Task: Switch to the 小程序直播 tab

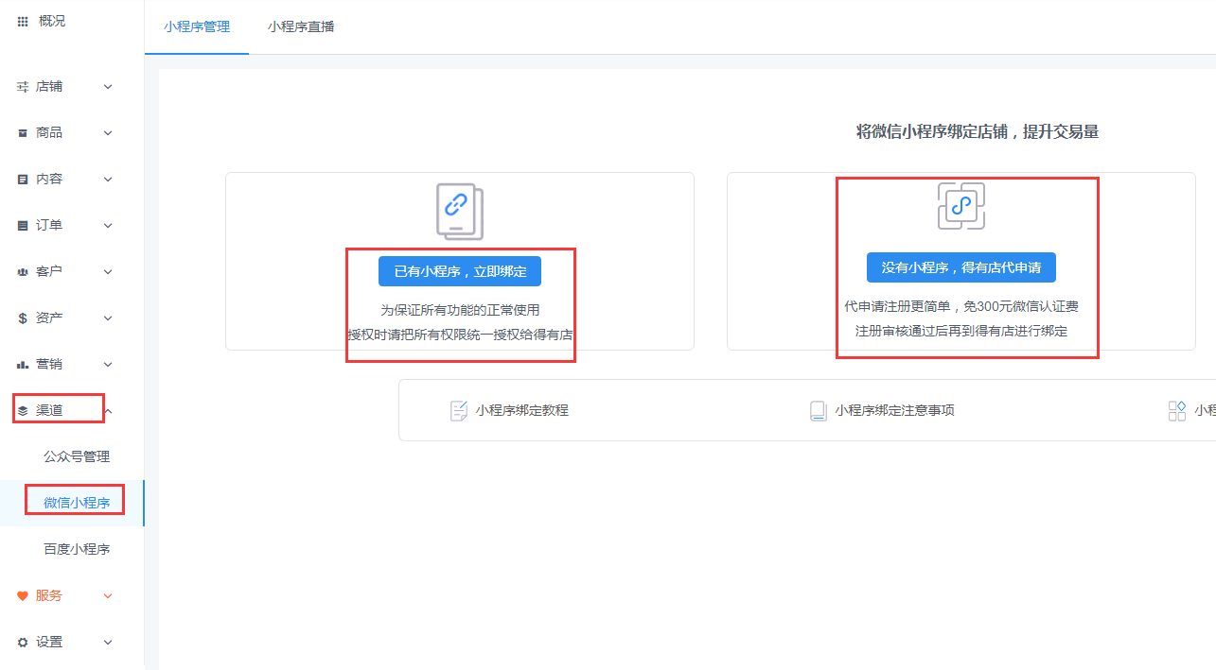Action: tap(301, 26)
